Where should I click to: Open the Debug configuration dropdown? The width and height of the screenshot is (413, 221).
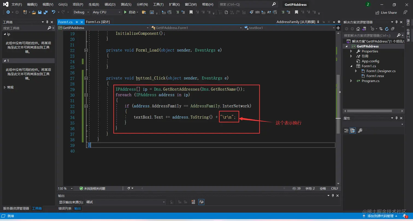tap(81, 12)
